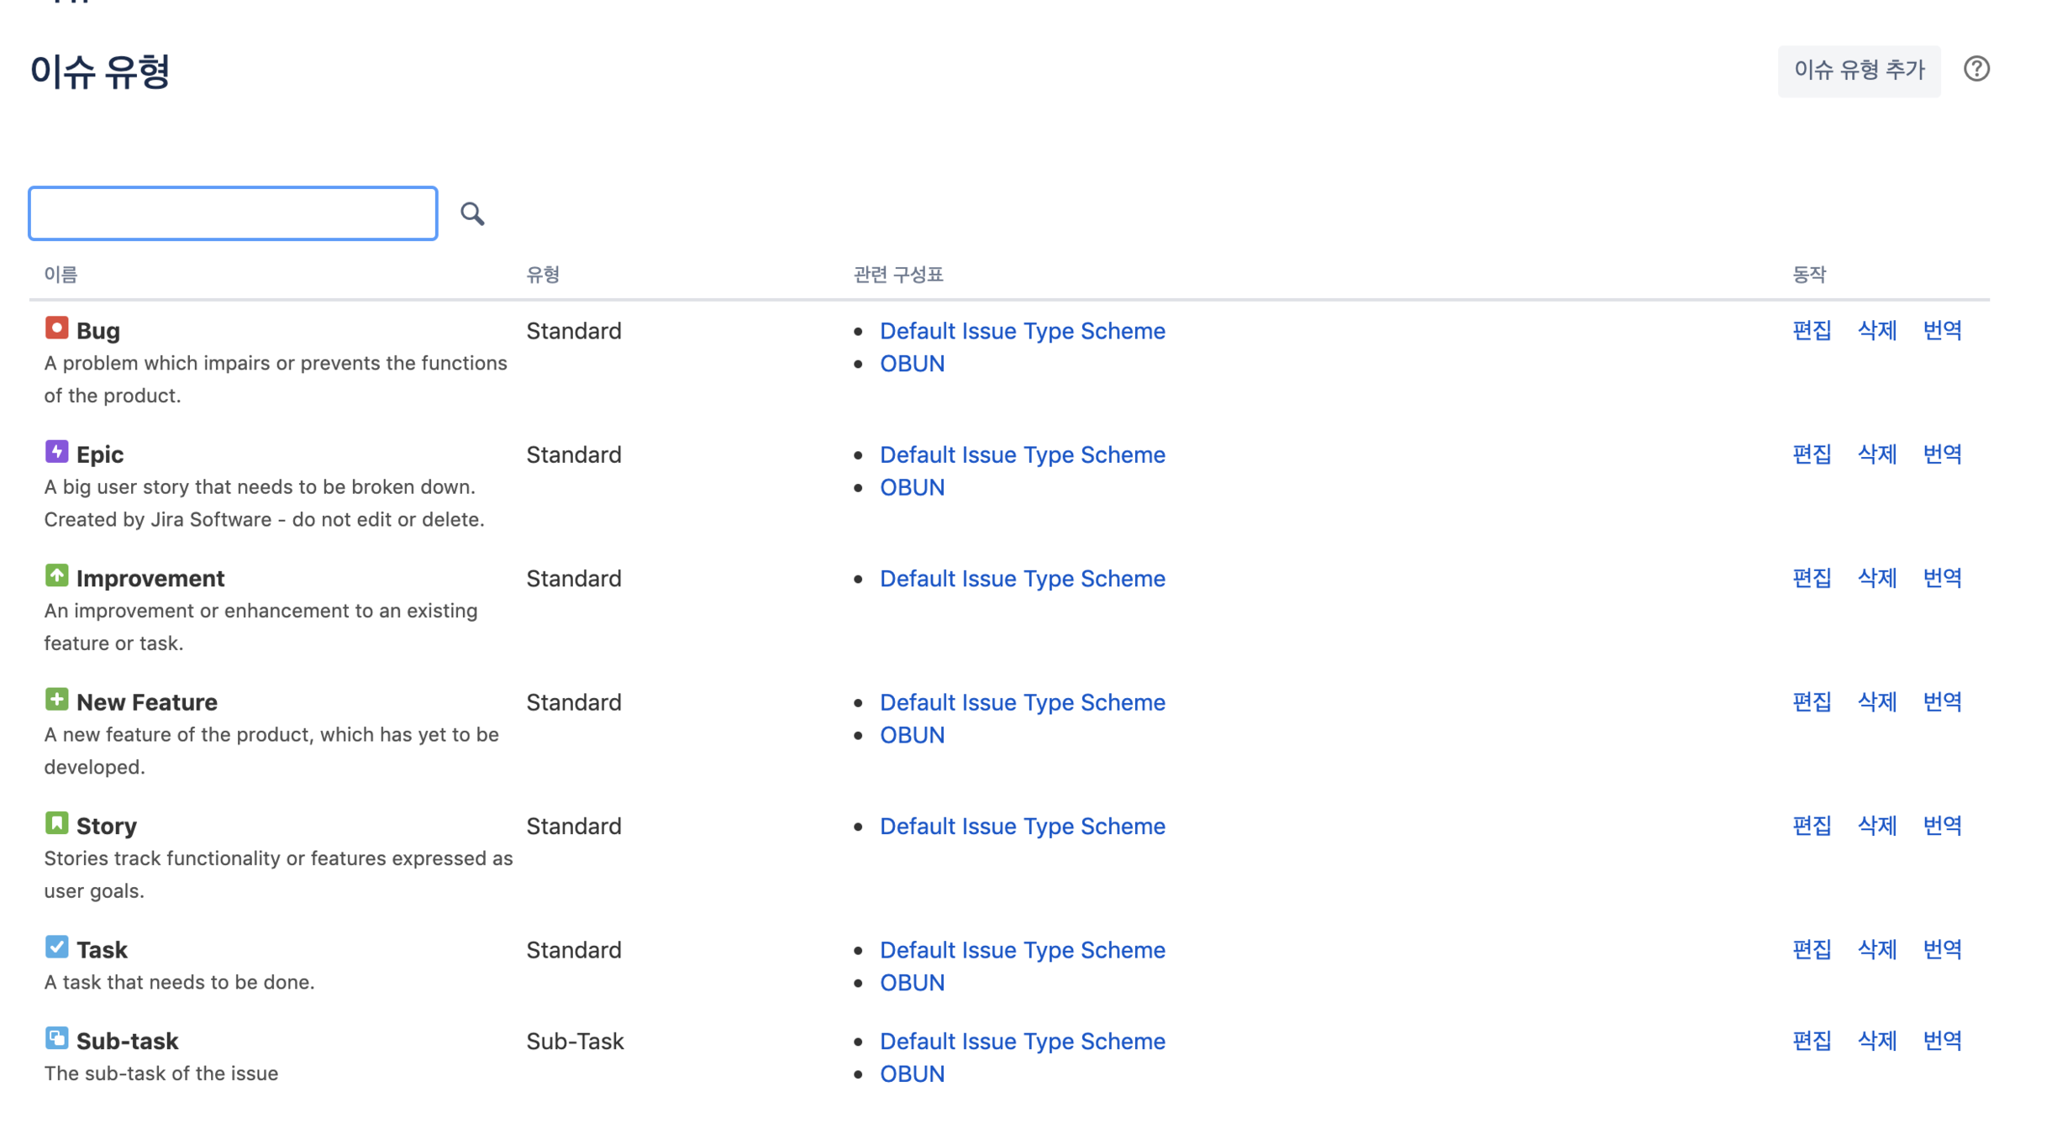Open Default Issue Type Scheme for Bug

tap(1022, 331)
